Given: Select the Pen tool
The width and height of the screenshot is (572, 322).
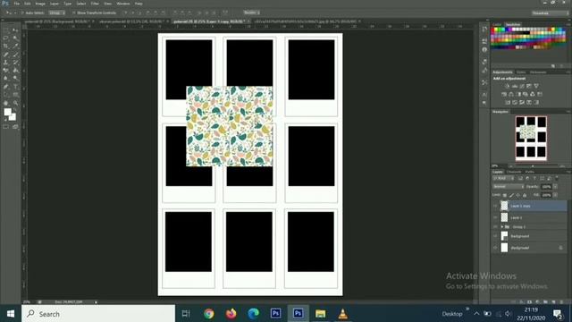Looking at the screenshot, I should 6,87.
